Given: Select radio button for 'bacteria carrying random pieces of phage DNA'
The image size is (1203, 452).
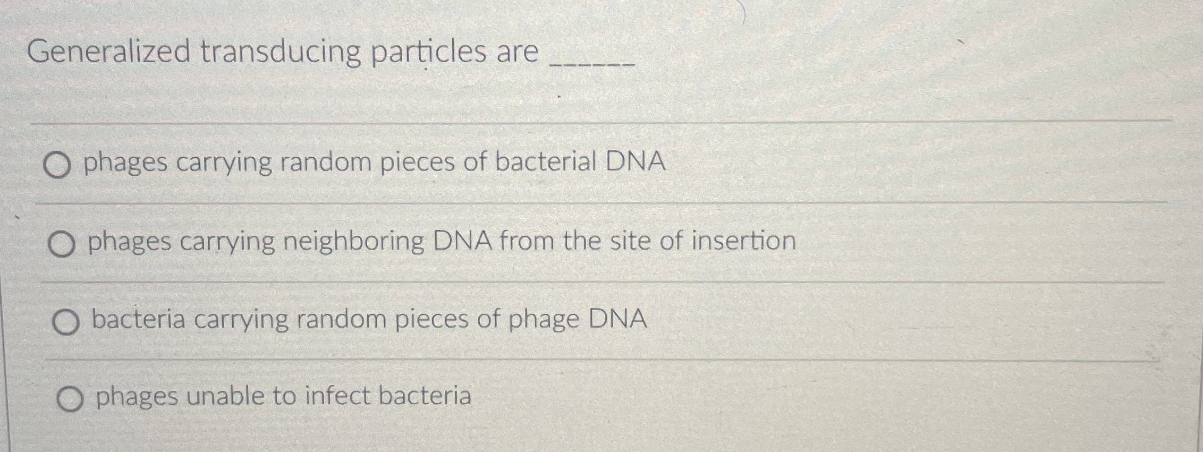Looking at the screenshot, I should coord(65,321).
